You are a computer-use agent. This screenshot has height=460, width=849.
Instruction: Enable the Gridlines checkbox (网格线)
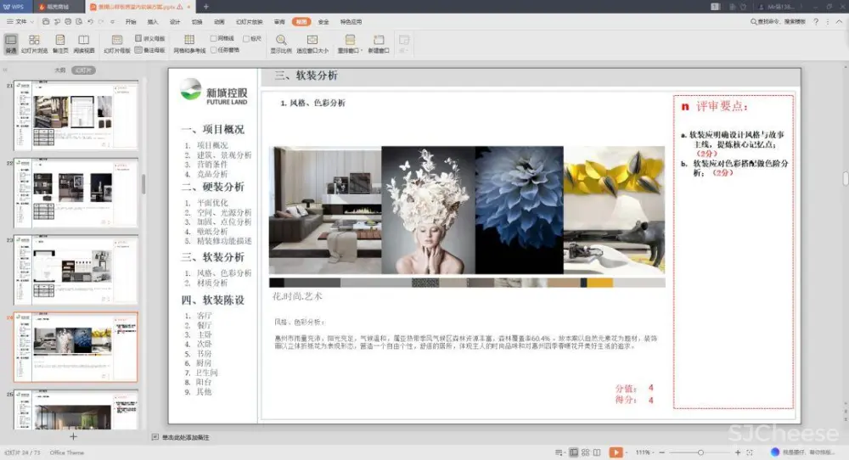click(214, 38)
